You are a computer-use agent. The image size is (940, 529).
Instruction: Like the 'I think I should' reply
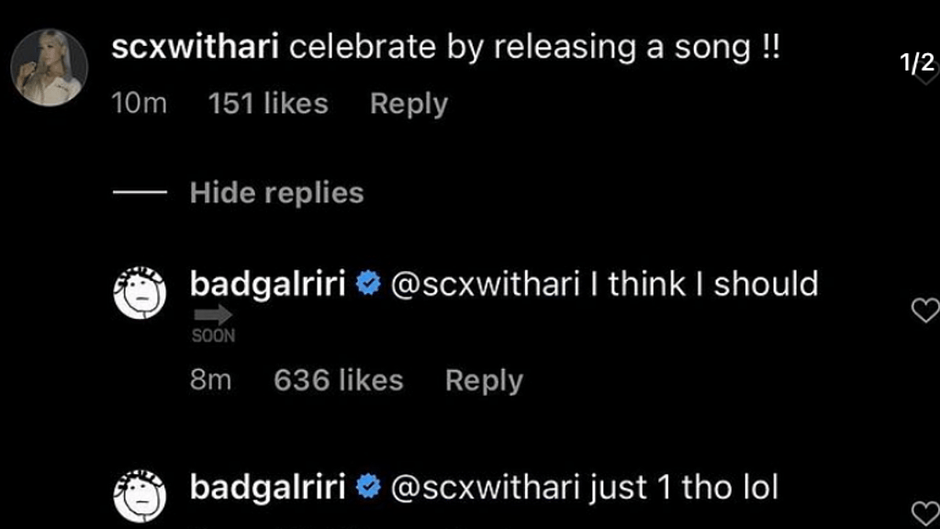pyautogui.click(x=925, y=310)
